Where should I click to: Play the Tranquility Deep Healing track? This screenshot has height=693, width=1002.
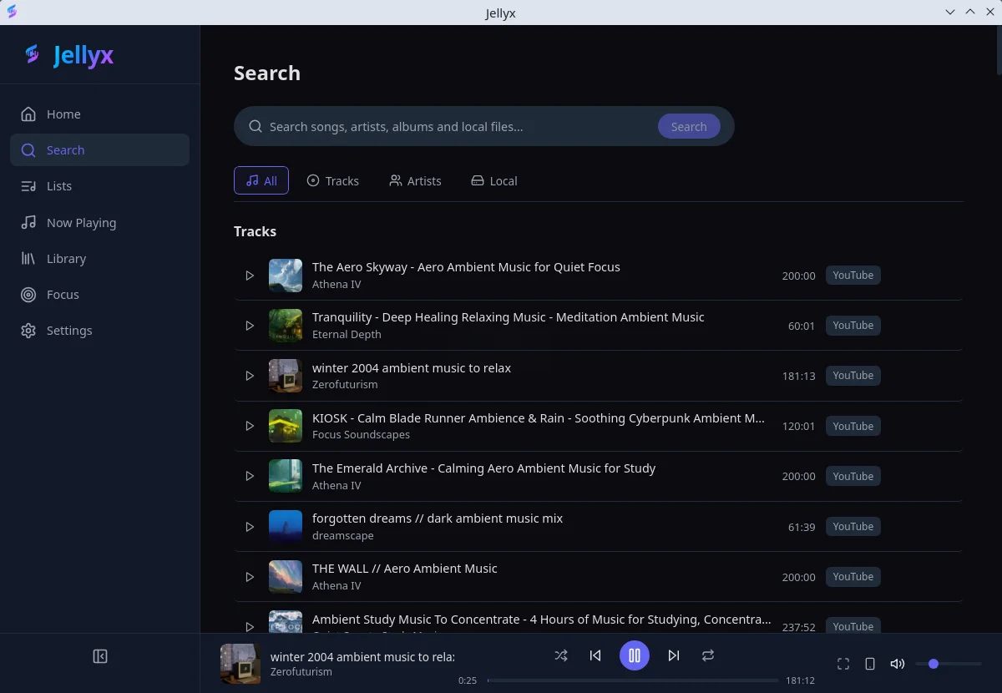tap(249, 326)
